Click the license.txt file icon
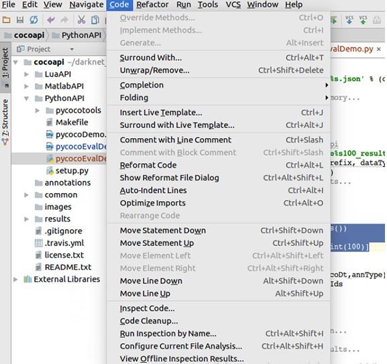 tap(38, 255)
